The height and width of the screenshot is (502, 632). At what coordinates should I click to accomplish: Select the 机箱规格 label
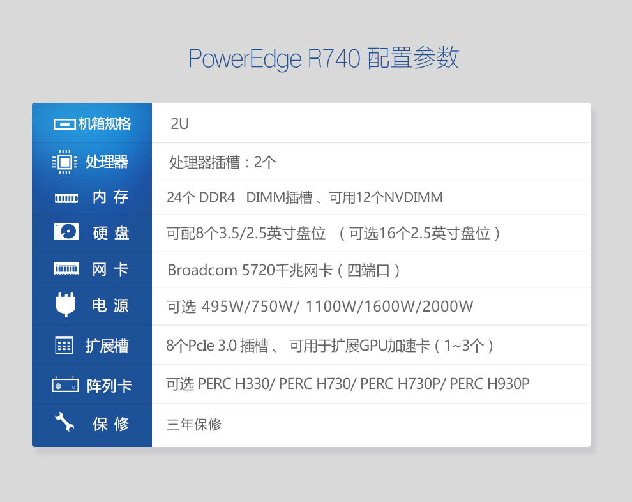(105, 124)
